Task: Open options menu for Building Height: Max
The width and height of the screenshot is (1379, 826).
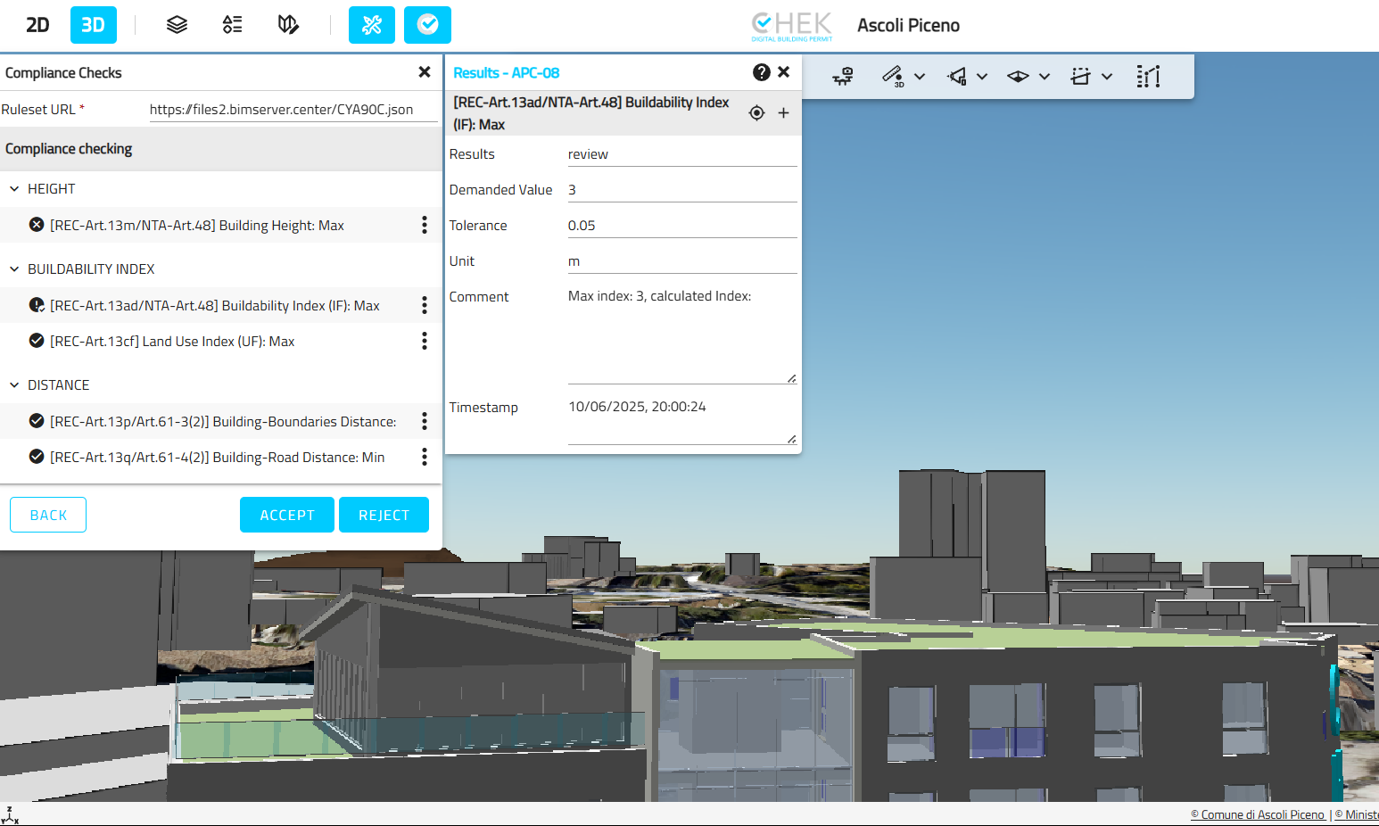Action: [x=425, y=225]
